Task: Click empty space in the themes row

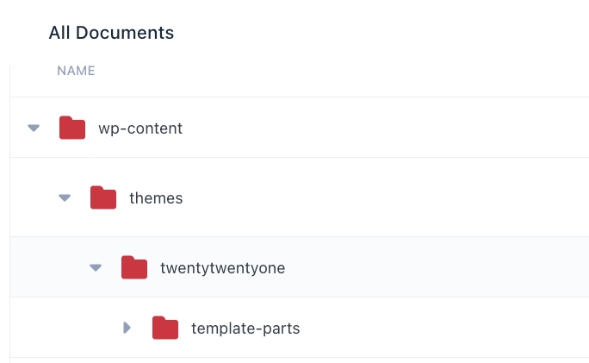Action: (x=383, y=197)
